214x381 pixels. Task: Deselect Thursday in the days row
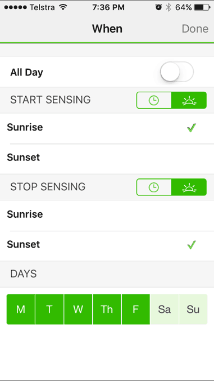pos(107,310)
